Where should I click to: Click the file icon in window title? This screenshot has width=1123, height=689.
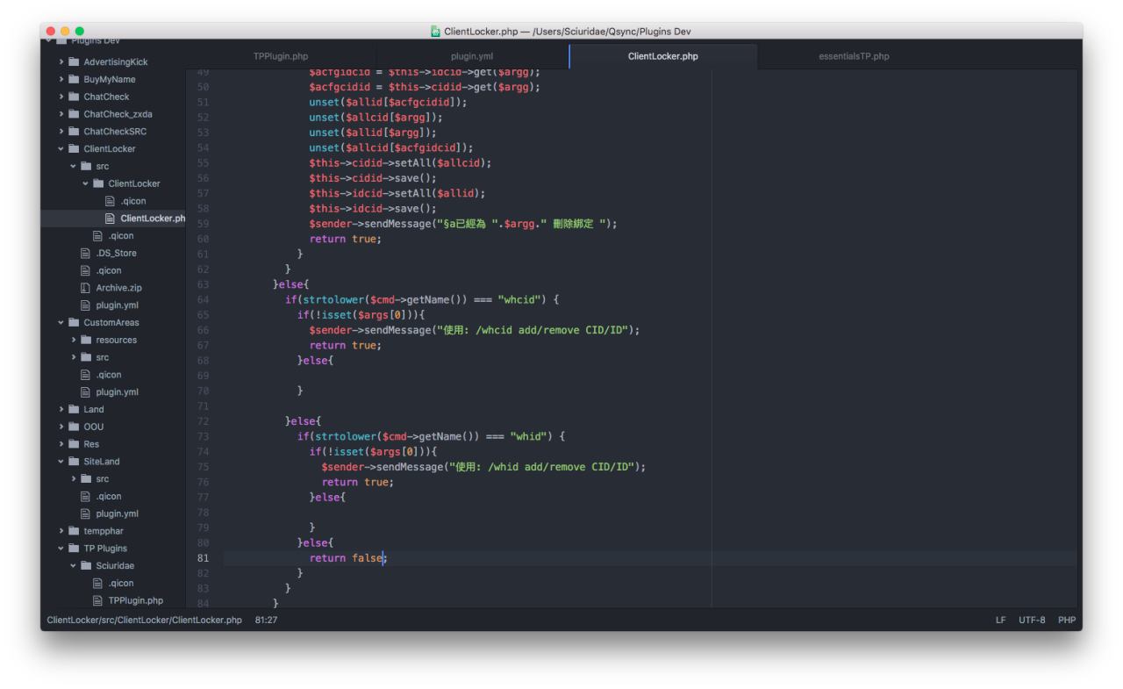435,32
